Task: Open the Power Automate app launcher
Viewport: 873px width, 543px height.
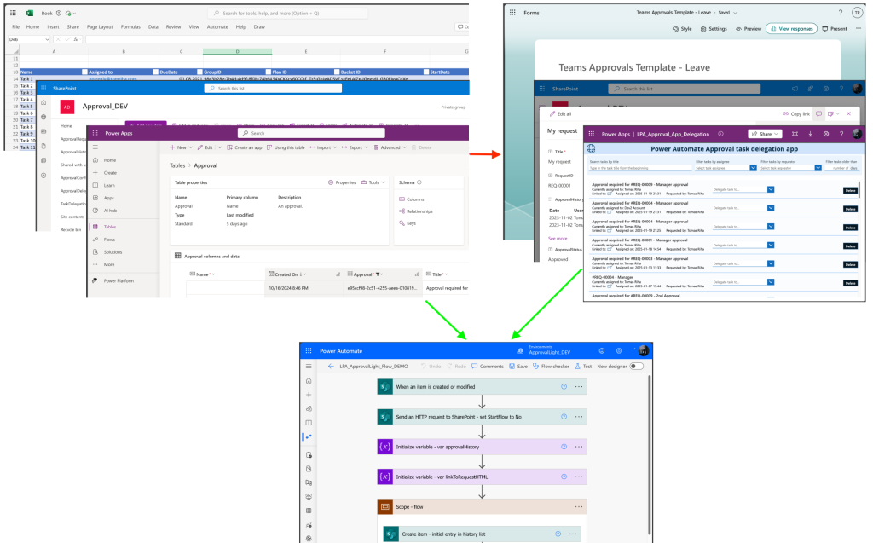Action: coord(309,351)
